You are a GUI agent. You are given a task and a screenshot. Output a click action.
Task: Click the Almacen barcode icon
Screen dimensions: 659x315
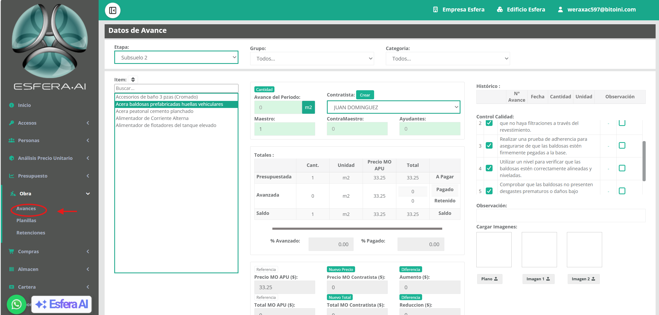click(x=11, y=269)
